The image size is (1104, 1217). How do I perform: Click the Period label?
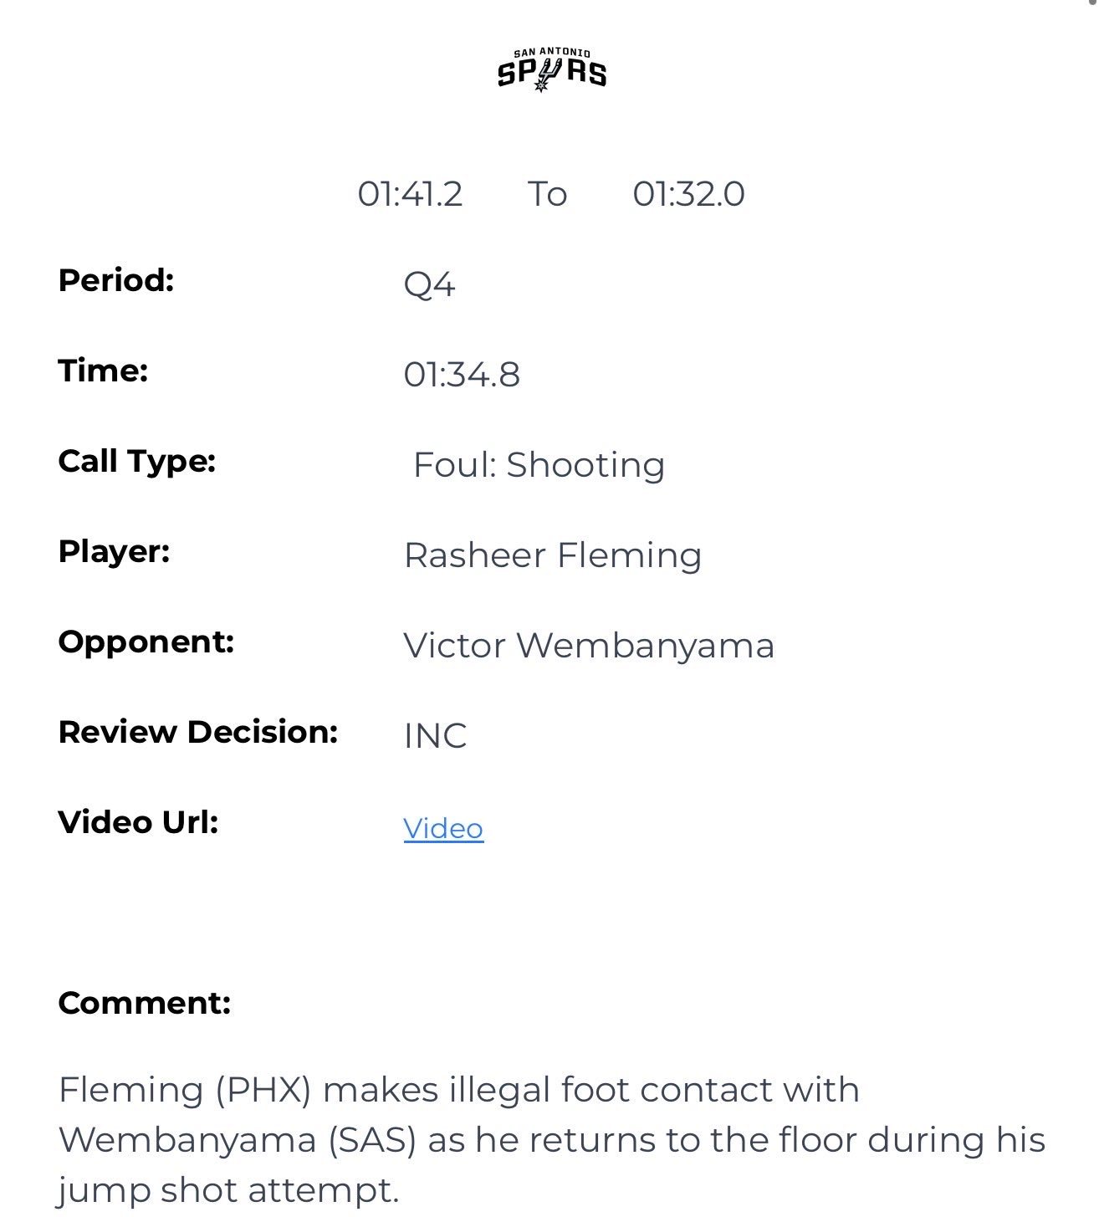tap(116, 280)
